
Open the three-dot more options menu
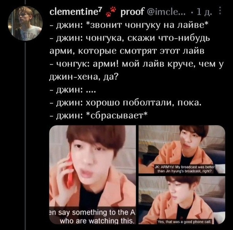tap(220, 11)
